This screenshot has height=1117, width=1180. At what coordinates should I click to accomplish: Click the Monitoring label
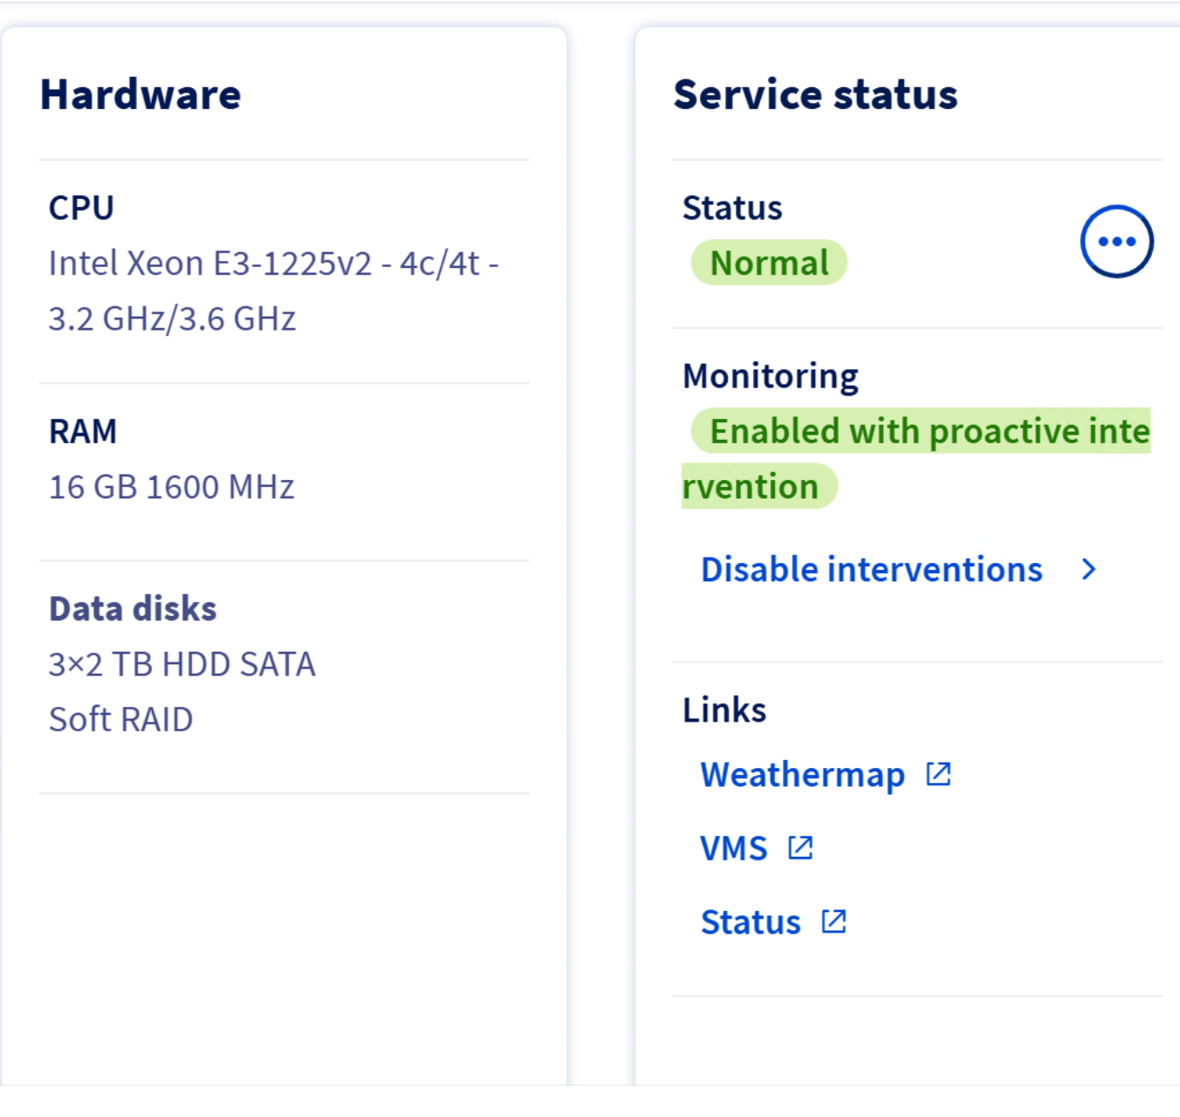click(x=771, y=376)
